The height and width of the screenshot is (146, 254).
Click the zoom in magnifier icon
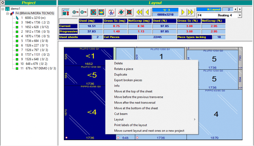click(x=75, y=12)
